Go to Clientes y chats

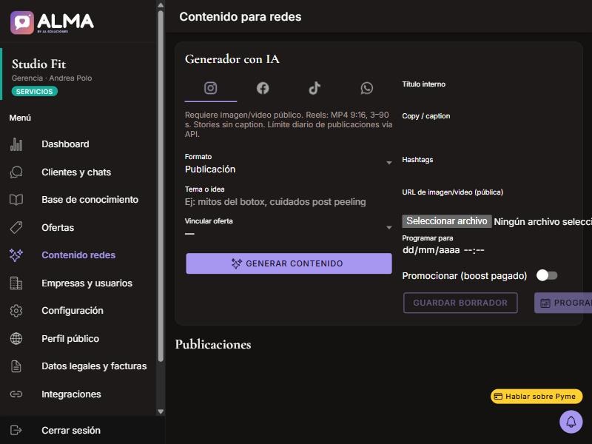pyautogui.click(x=78, y=172)
